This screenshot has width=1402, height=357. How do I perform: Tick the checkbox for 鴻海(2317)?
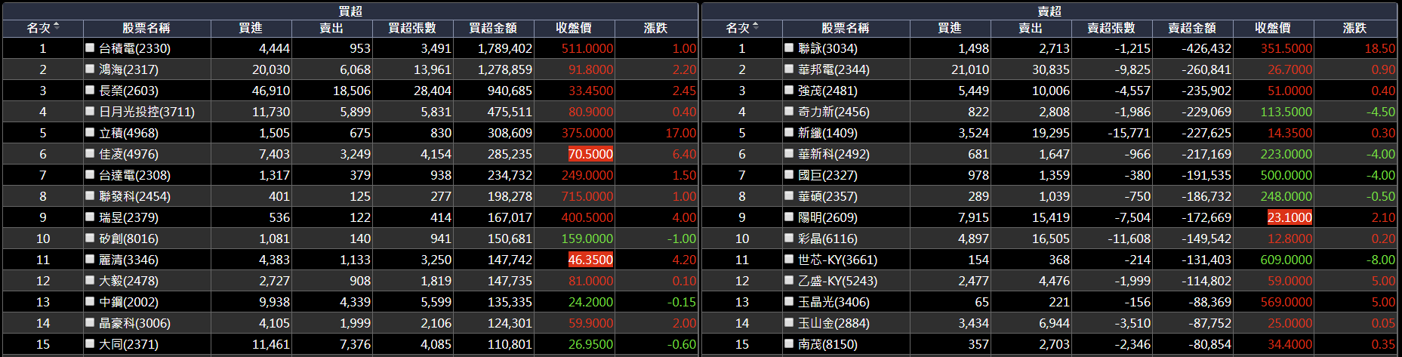click(90, 69)
